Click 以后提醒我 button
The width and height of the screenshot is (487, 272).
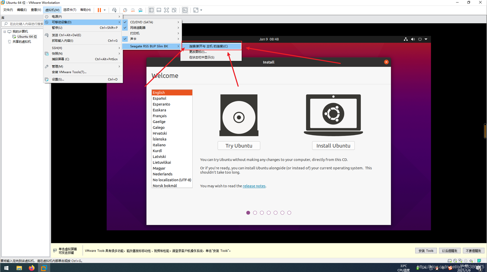pyautogui.click(x=449, y=251)
